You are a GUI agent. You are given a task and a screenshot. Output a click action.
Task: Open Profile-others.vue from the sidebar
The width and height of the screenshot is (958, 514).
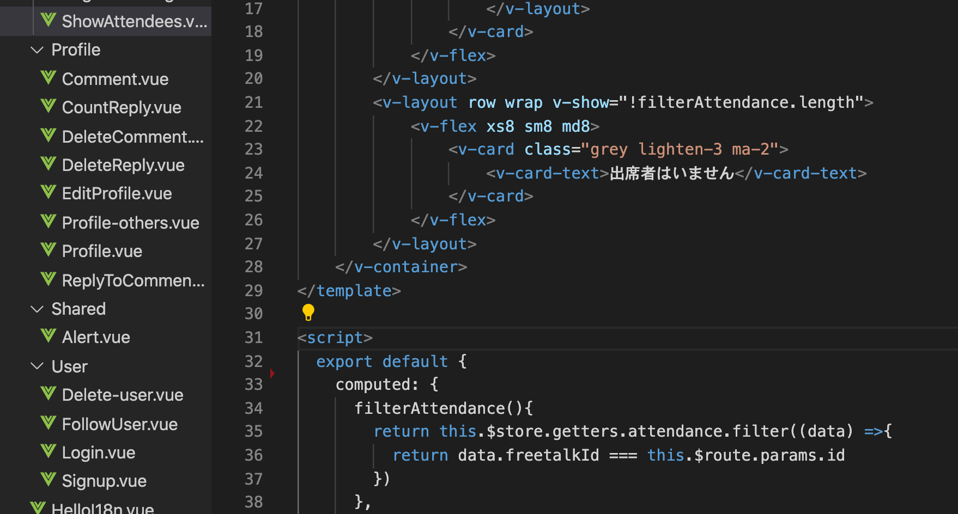coord(130,222)
